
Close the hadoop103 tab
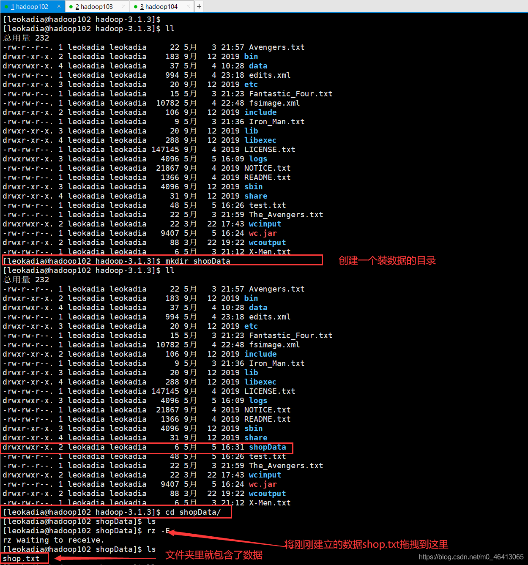click(123, 6)
